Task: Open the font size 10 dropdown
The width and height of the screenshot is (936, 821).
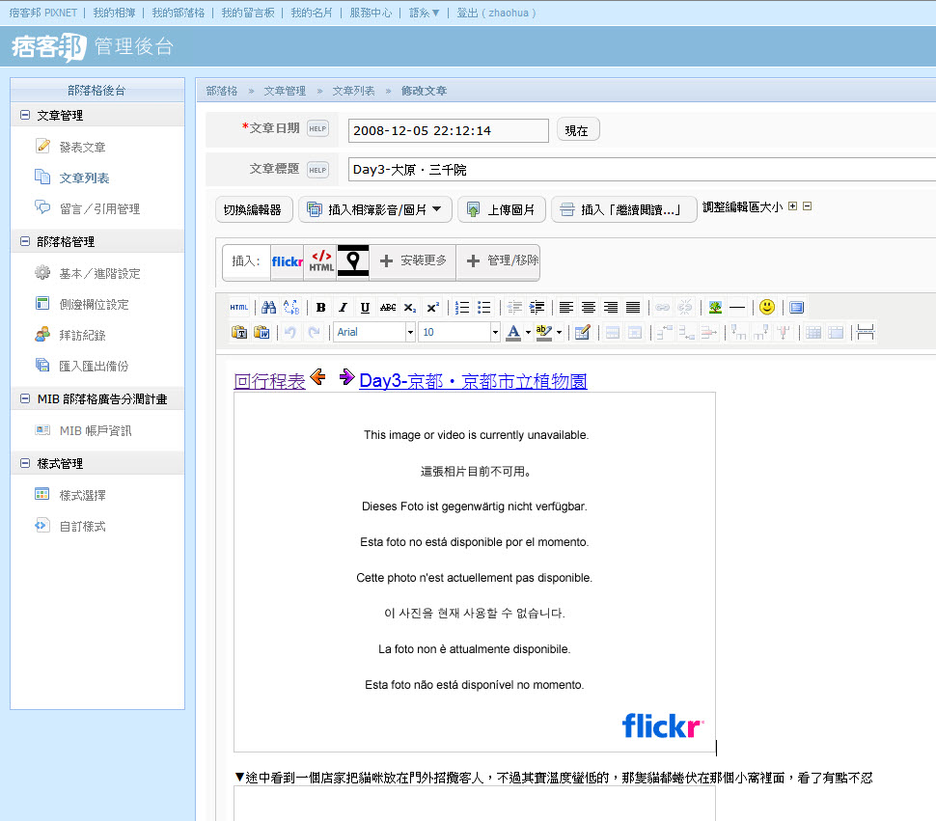Action: pyautogui.click(x=459, y=332)
